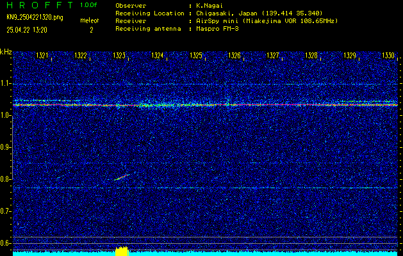This screenshot has width=403, height=256.
Task: Select the 1323 time marker
Action: click(x=119, y=56)
